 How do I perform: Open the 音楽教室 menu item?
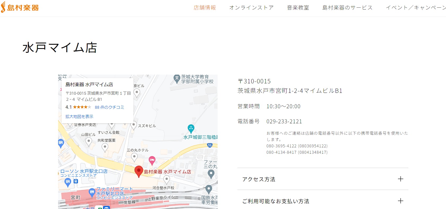tap(298, 8)
